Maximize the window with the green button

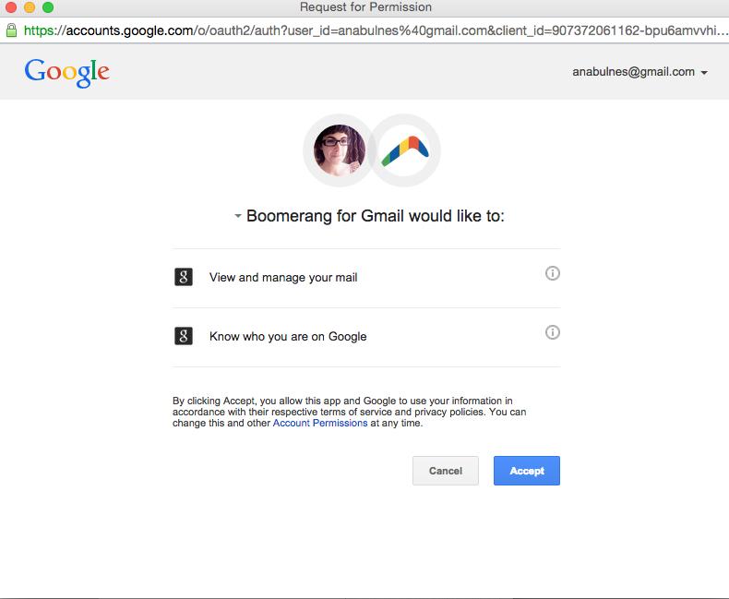(x=48, y=7)
